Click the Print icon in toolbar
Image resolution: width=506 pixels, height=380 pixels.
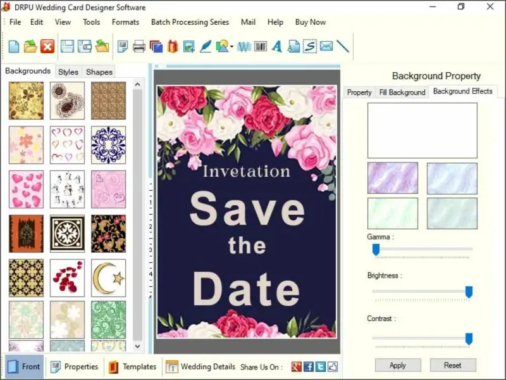coord(139,46)
